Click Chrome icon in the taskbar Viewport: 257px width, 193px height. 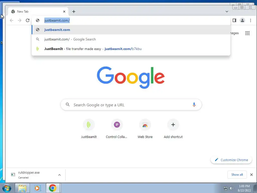(53, 188)
